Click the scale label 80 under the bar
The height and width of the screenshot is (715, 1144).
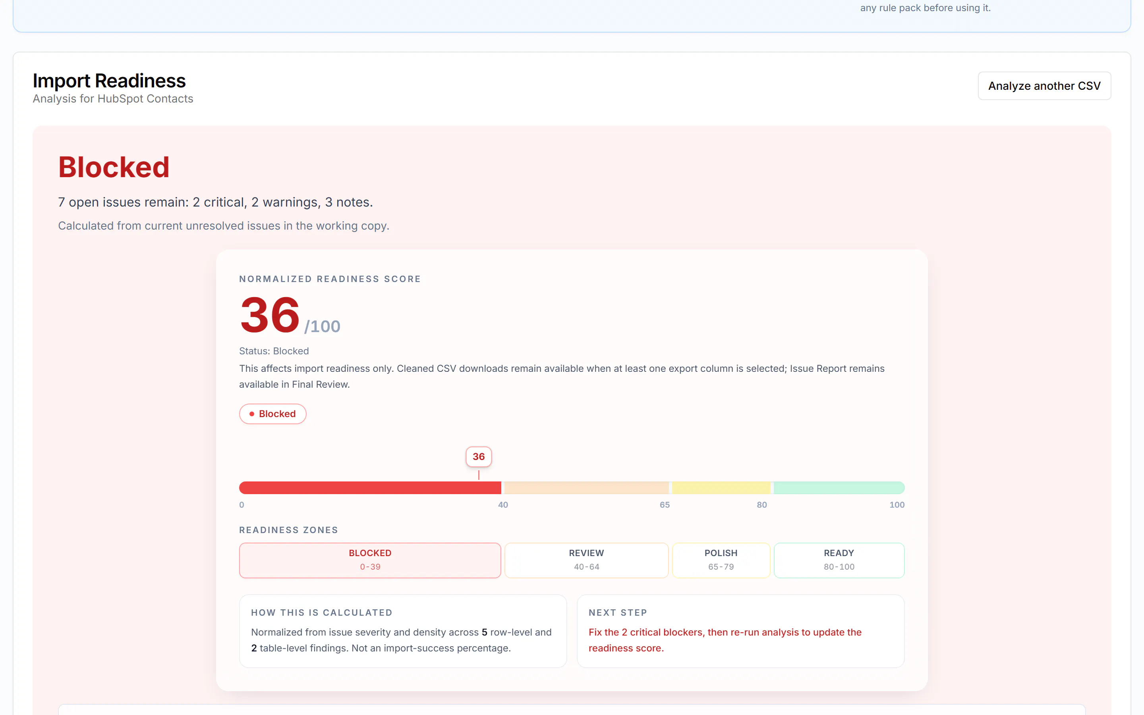click(x=761, y=504)
